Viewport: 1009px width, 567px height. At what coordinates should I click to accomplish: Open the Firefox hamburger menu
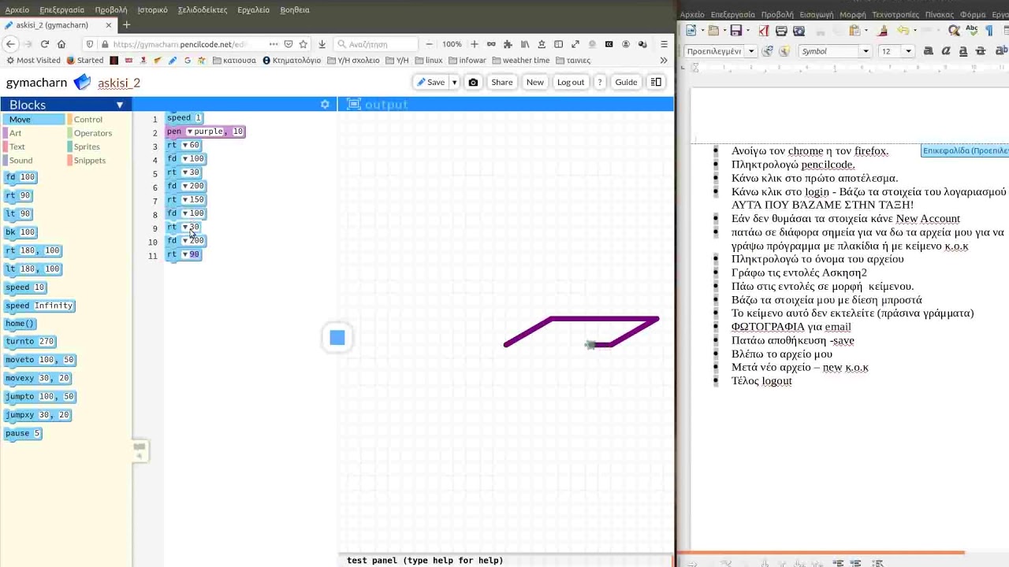665,44
